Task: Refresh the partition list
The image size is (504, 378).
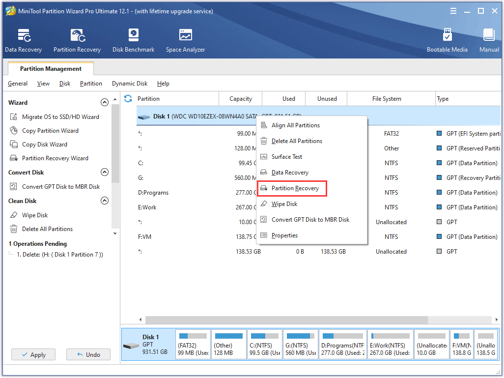Action: tap(127, 98)
